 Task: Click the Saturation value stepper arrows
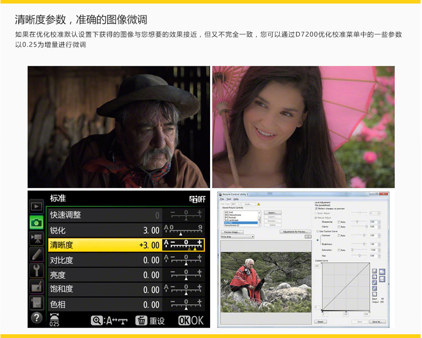pyautogui.click(x=379, y=250)
